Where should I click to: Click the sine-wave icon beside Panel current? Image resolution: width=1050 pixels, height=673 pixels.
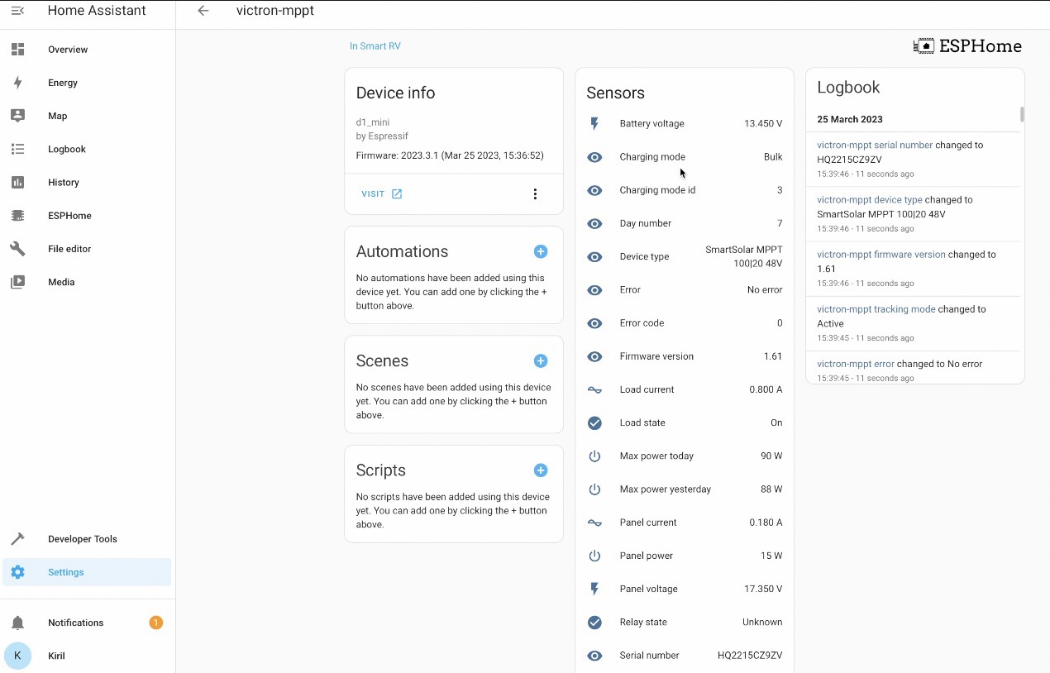[594, 523]
